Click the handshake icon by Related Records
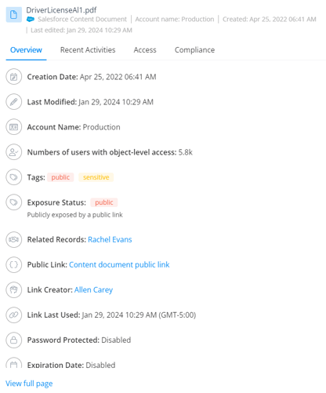This screenshot has width=326, height=393. tap(13, 239)
